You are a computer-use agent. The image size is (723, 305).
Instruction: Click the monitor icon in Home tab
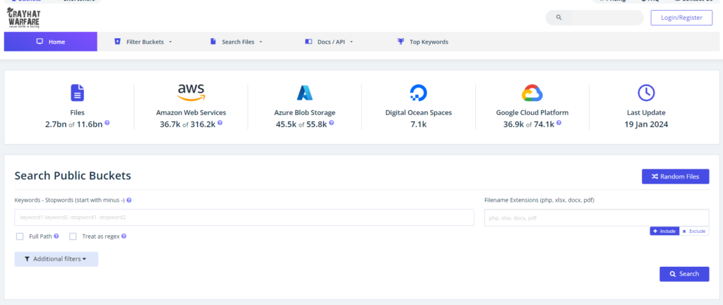click(x=40, y=42)
